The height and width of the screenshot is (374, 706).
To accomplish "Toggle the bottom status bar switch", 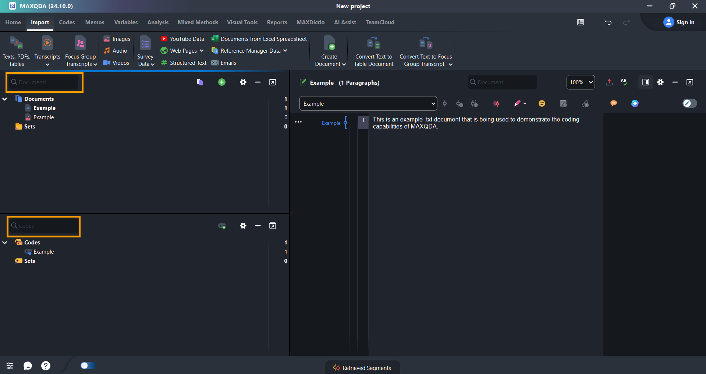I will click(x=87, y=366).
